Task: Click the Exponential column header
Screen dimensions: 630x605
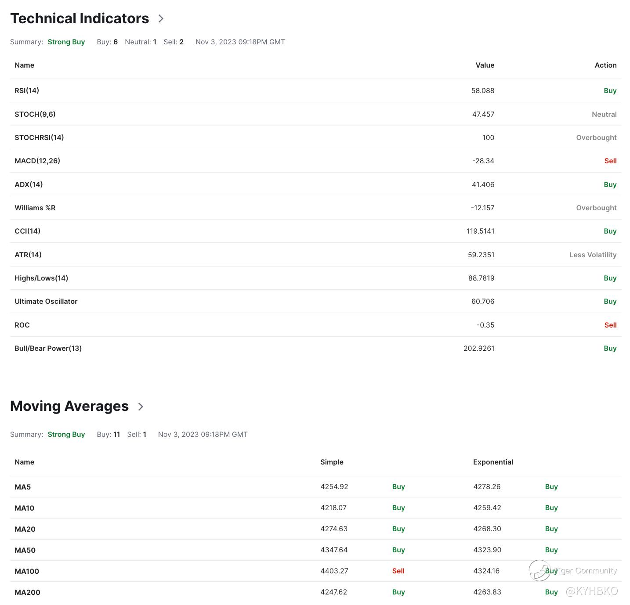Action: click(493, 462)
